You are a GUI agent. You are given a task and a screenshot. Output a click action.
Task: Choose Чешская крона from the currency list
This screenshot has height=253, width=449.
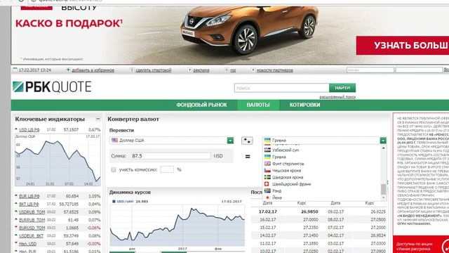pyautogui.click(x=283, y=170)
